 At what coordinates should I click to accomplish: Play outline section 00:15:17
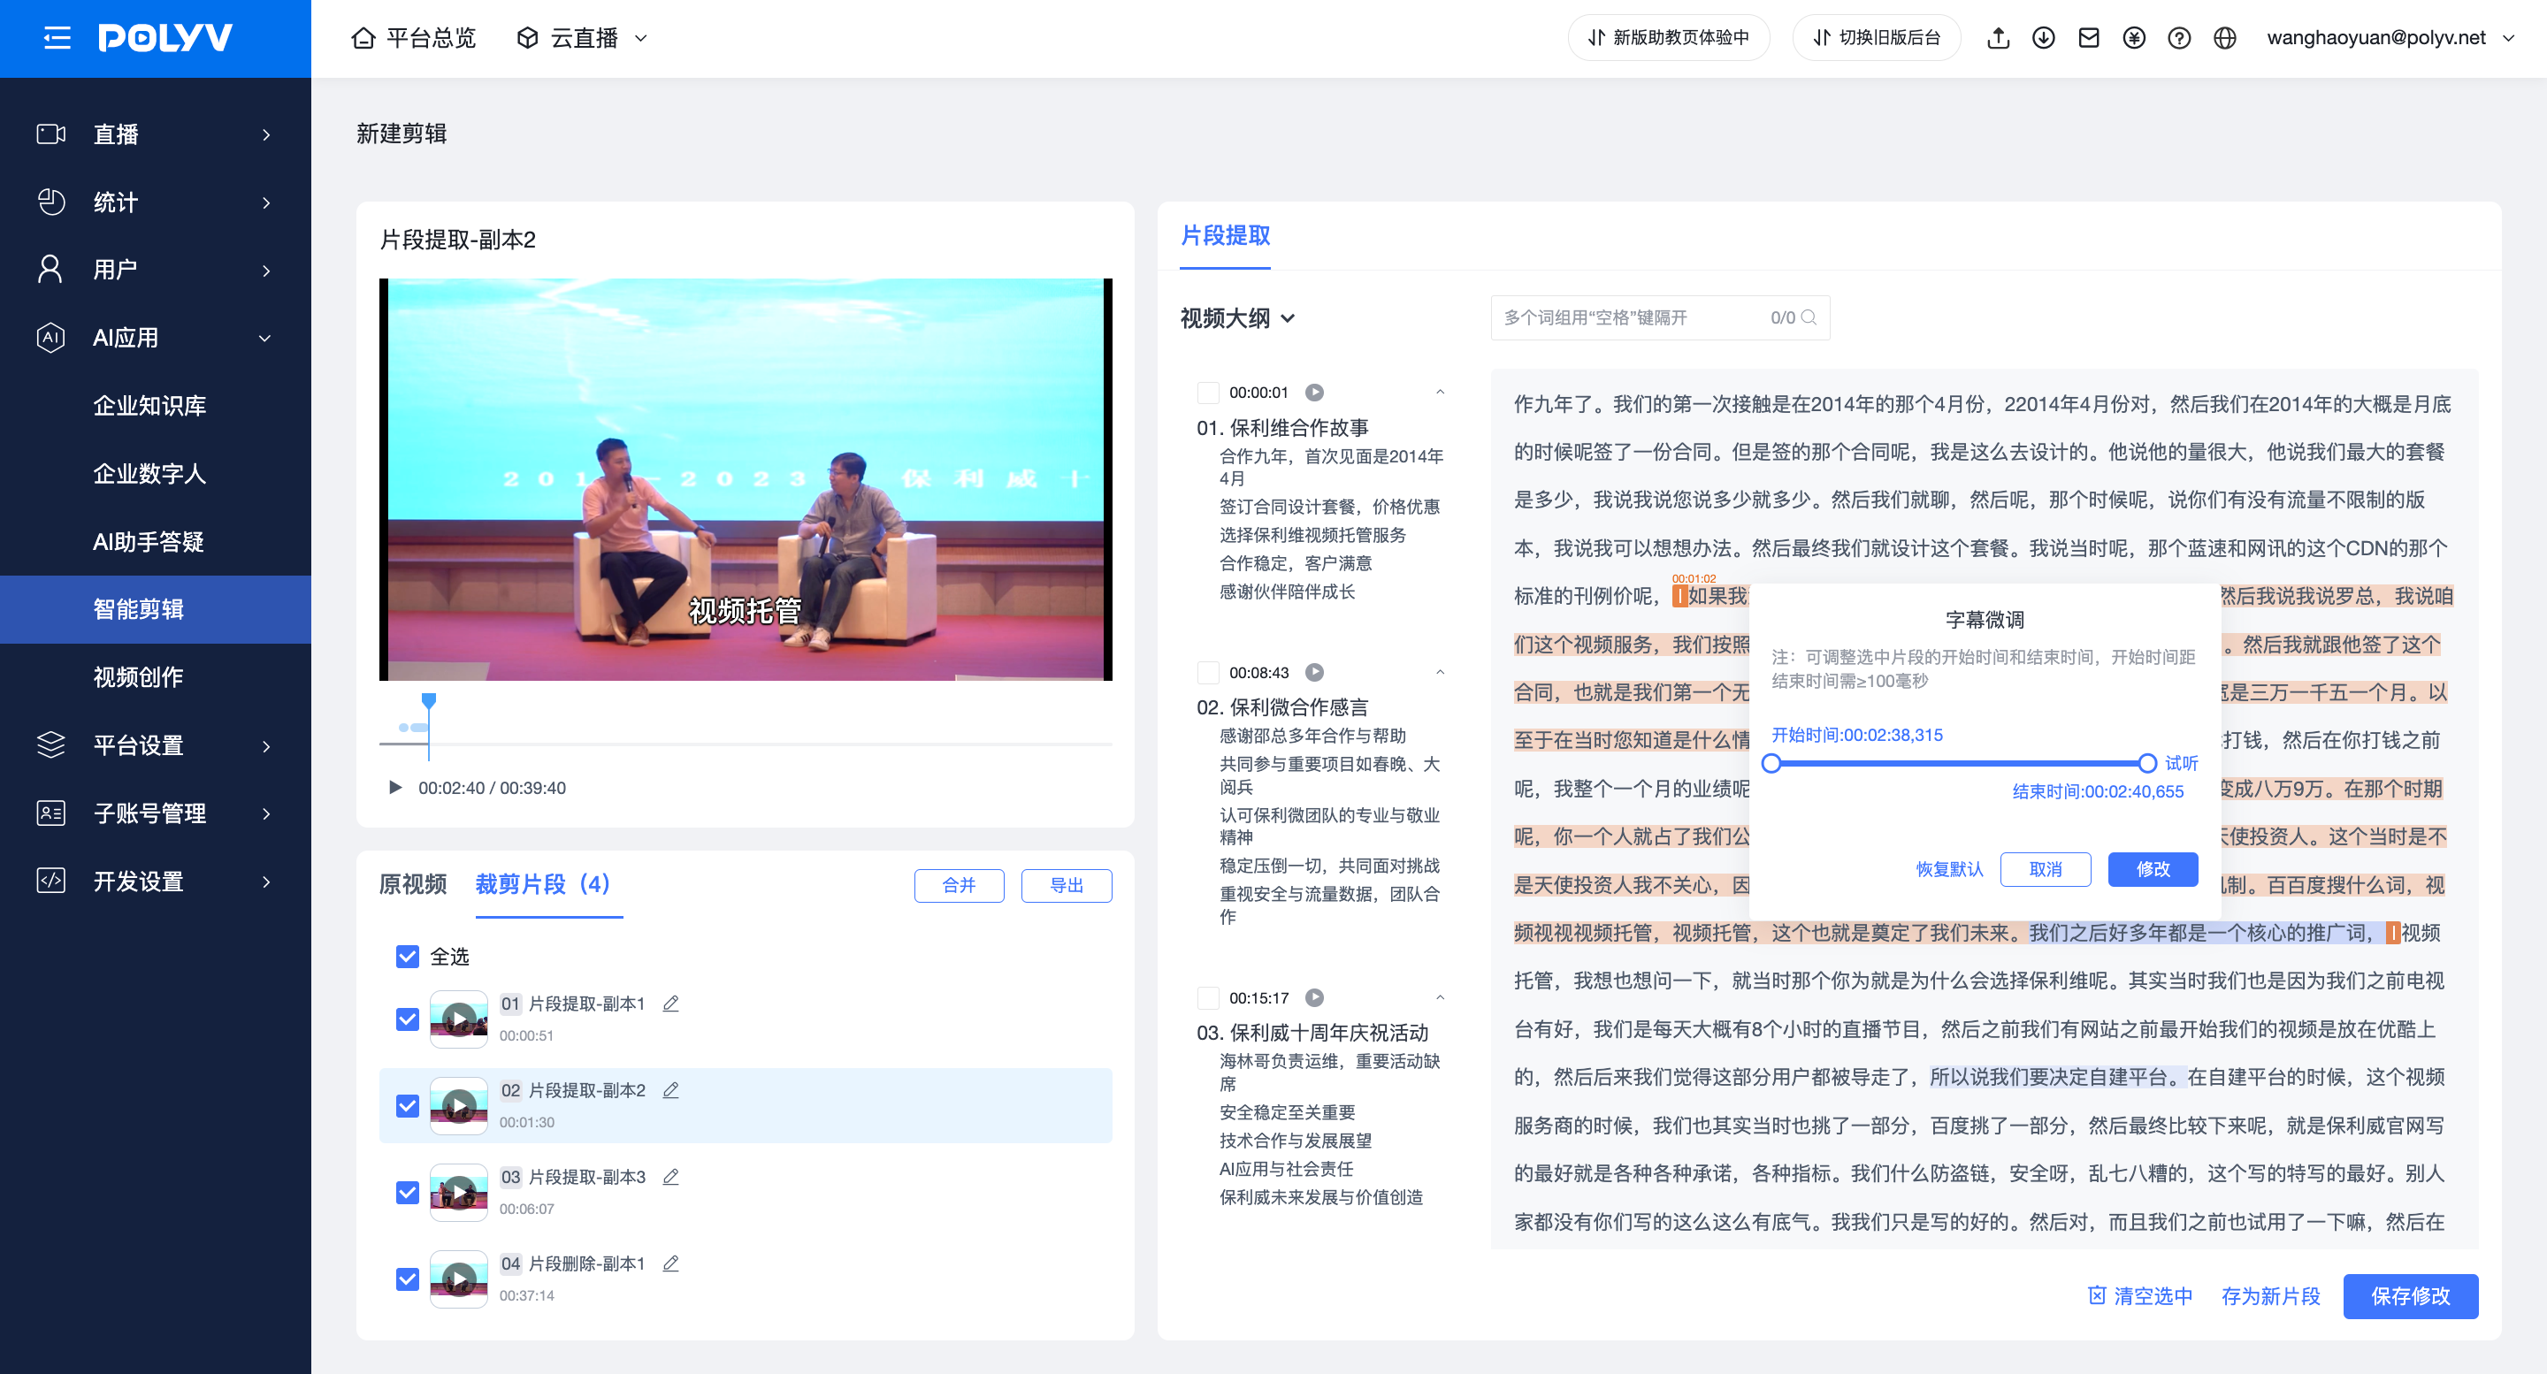pos(1314,997)
